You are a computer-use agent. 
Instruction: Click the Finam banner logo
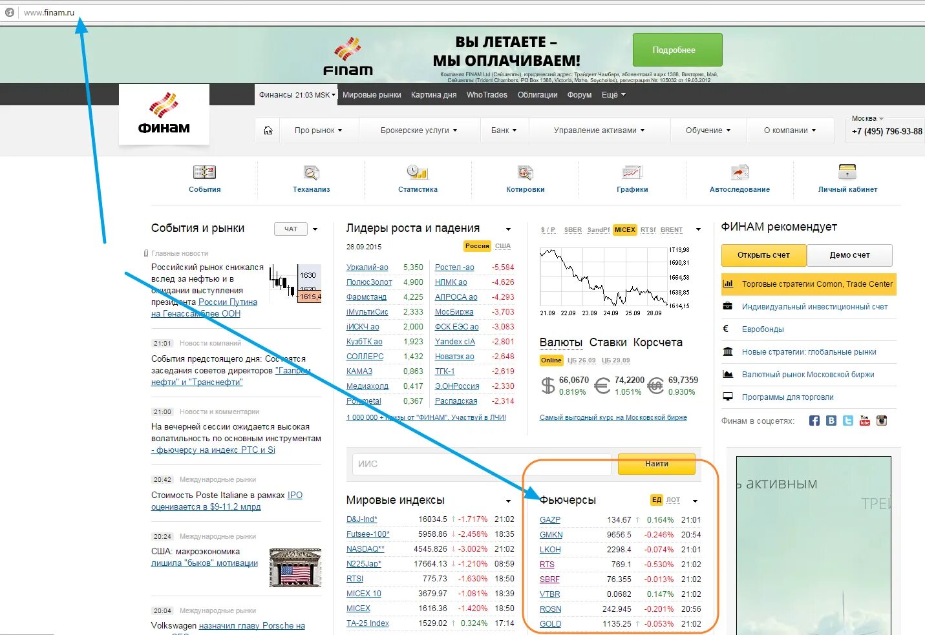tap(348, 57)
